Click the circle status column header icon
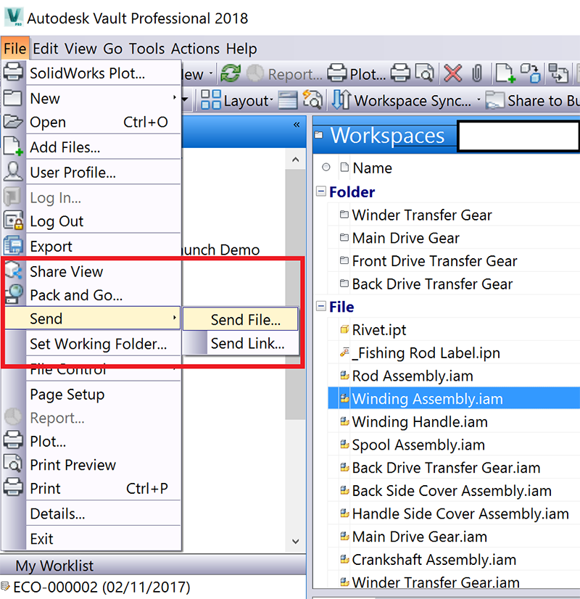Image resolution: width=580 pixels, height=599 pixels. click(x=326, y=168)
